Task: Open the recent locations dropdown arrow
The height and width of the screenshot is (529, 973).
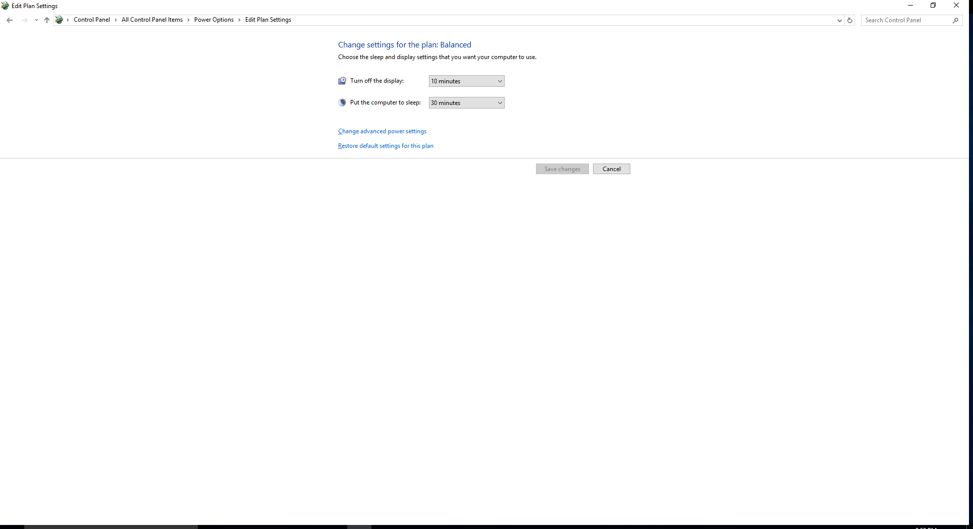Action: point(36,20)
